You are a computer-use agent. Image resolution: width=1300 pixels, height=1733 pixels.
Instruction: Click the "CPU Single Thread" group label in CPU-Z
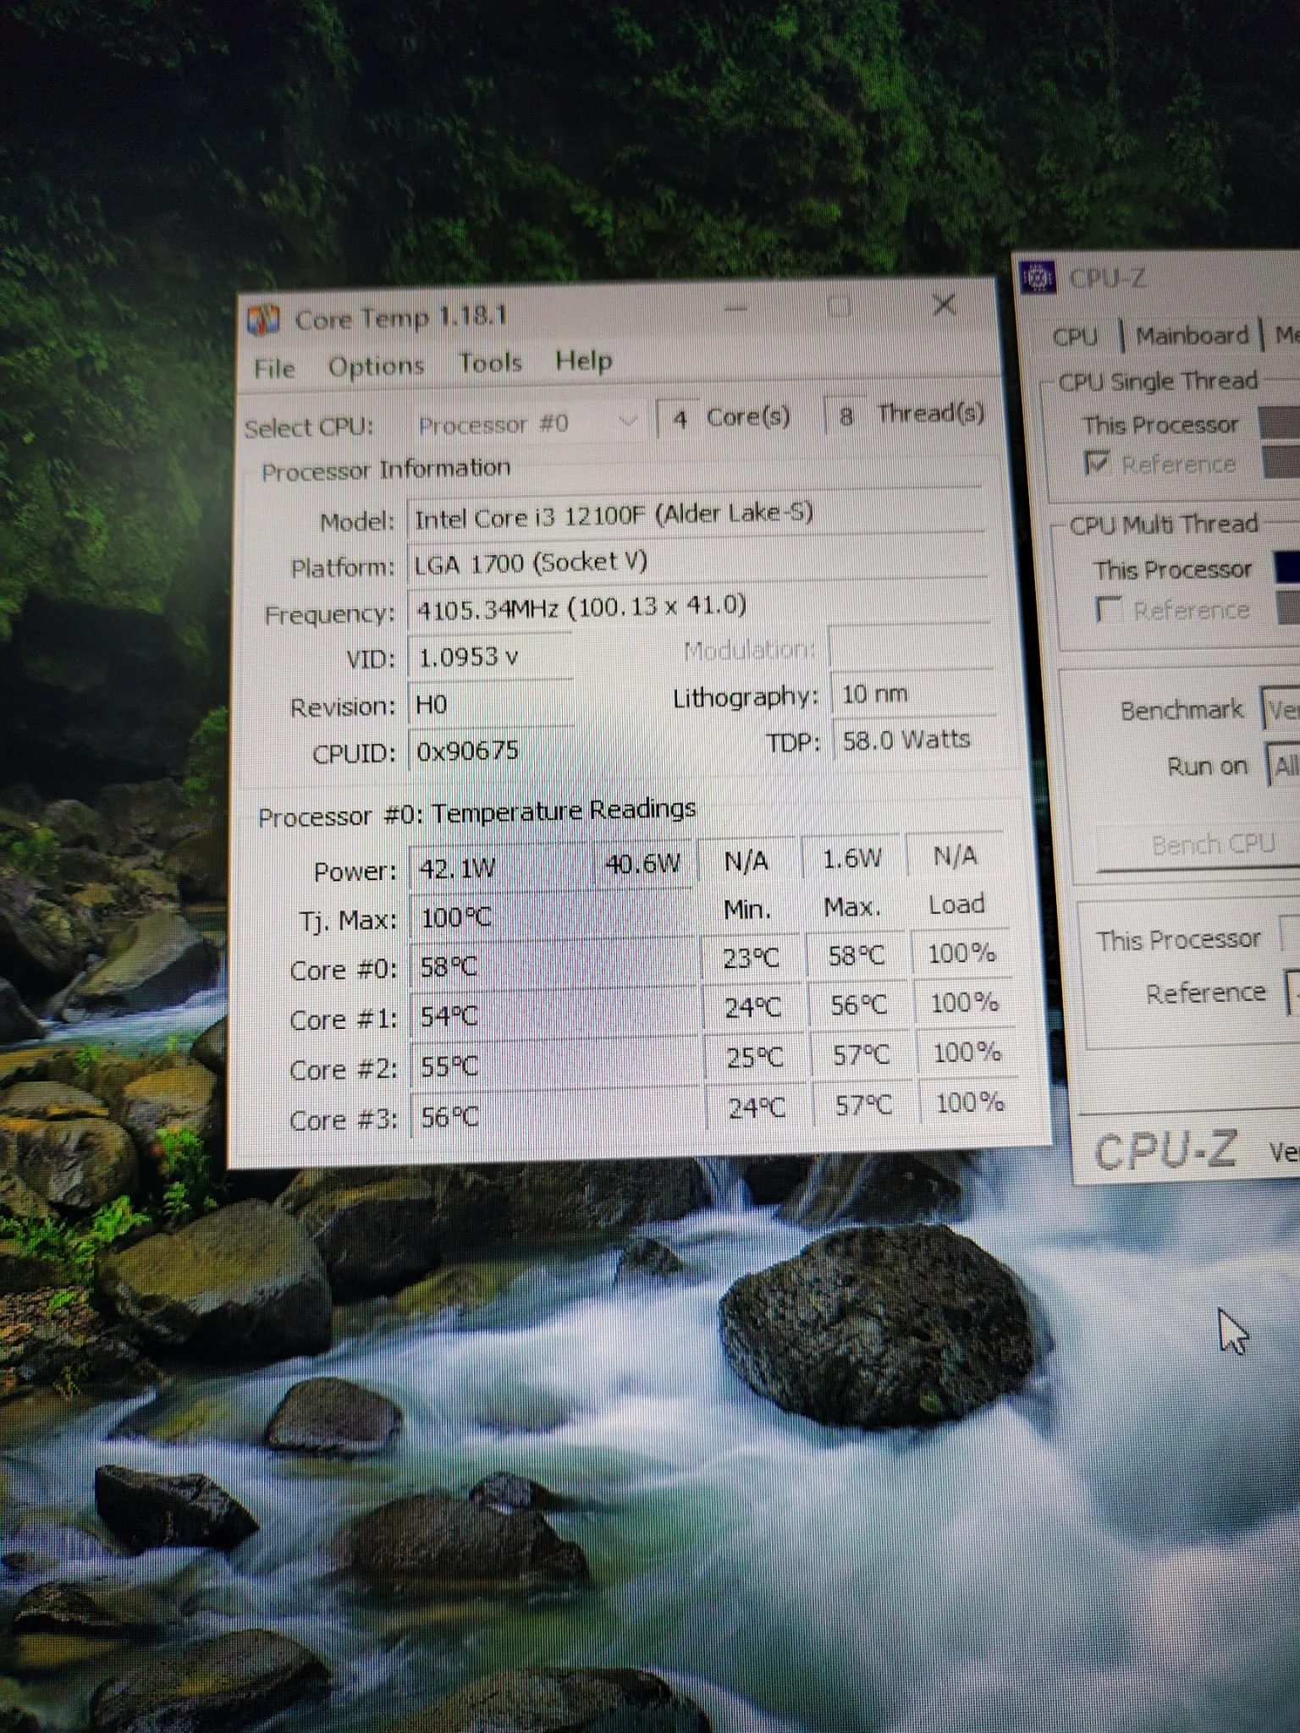click(x=1159, y=382)
